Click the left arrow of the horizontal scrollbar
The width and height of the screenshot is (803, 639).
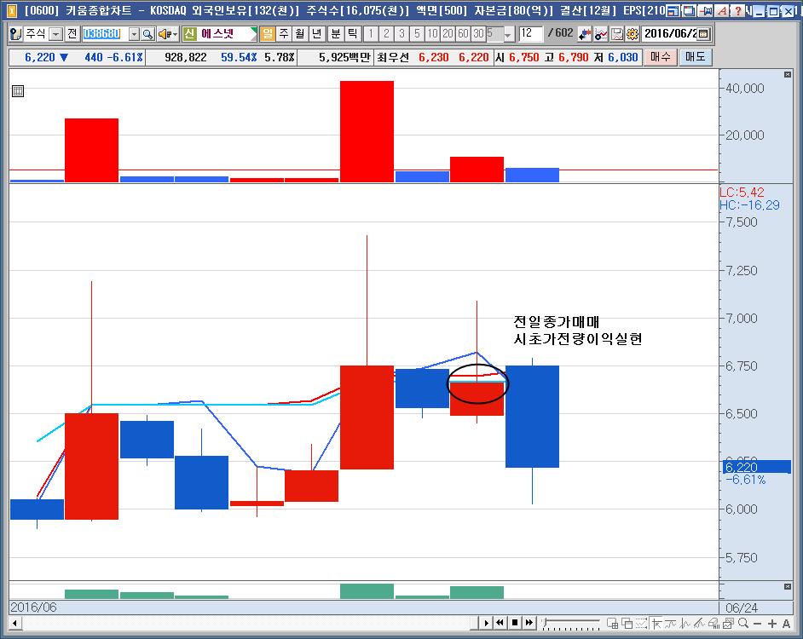14,623
